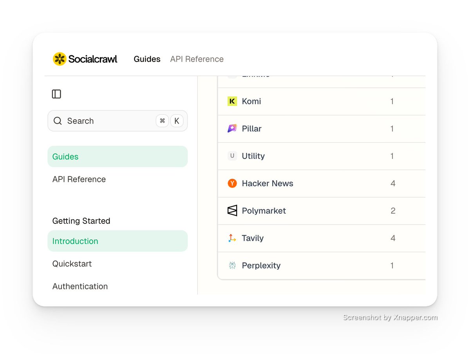Click the count 1 in Komi row
The height and width of the screenshot is (354, 470).
(x=392, y=101)
